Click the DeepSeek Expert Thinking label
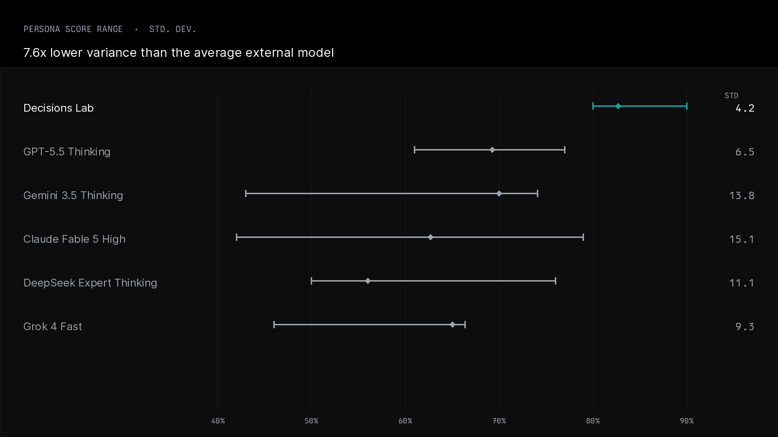This screenshot has height=437, width=778. [x=90, y=283]
